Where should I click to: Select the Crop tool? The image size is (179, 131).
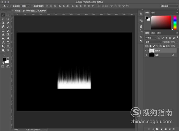click(x=3, y=23)
